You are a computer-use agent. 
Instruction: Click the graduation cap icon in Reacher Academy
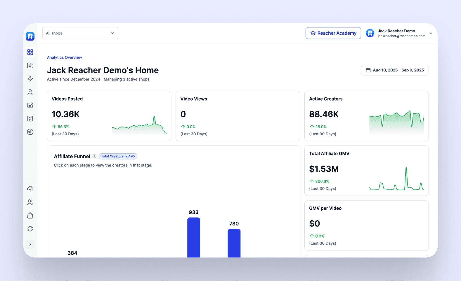click(x=313, y=33)
